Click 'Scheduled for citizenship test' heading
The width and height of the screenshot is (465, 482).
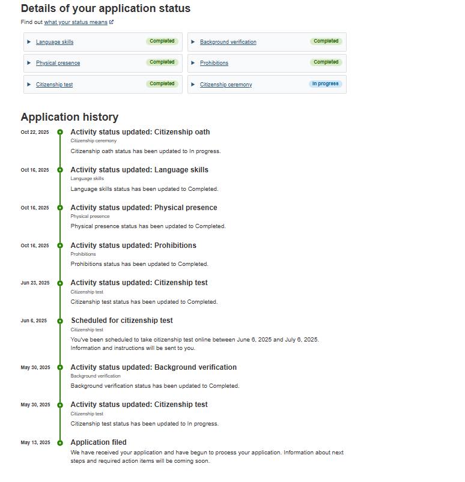[122, 321]
